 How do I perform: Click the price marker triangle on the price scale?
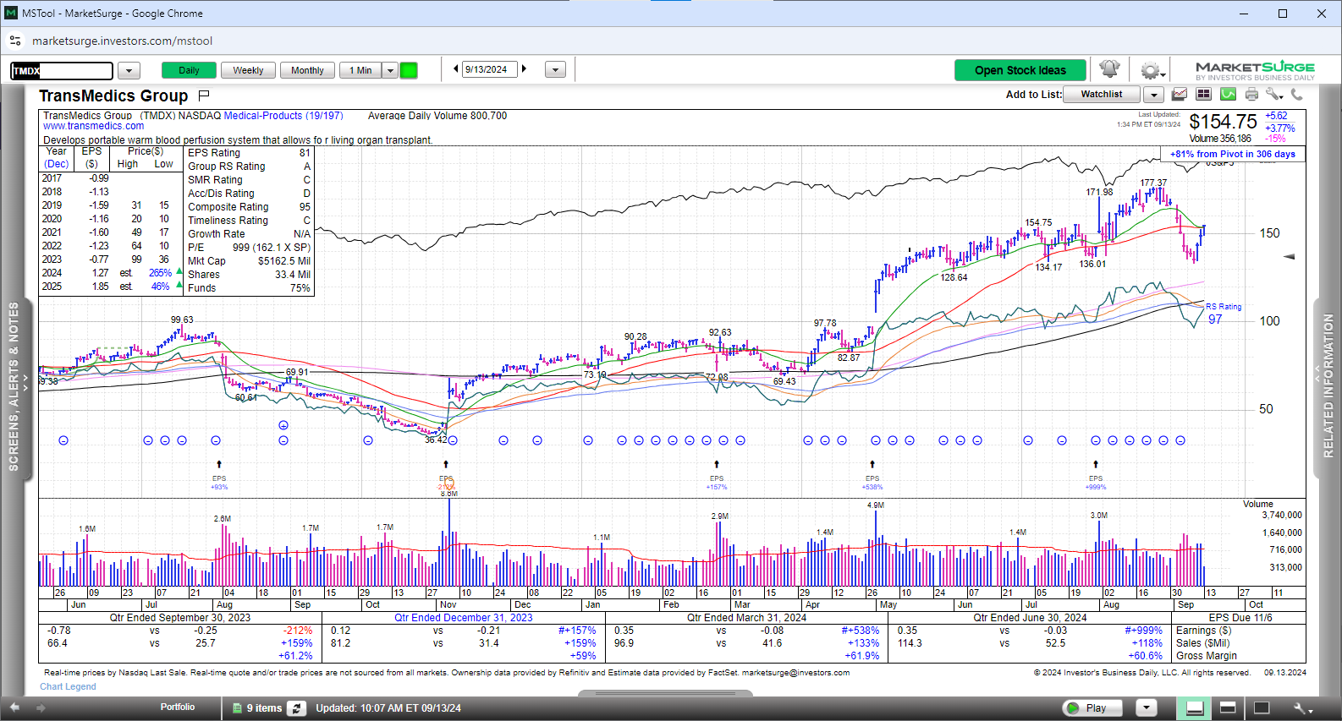coord(1290,256)
